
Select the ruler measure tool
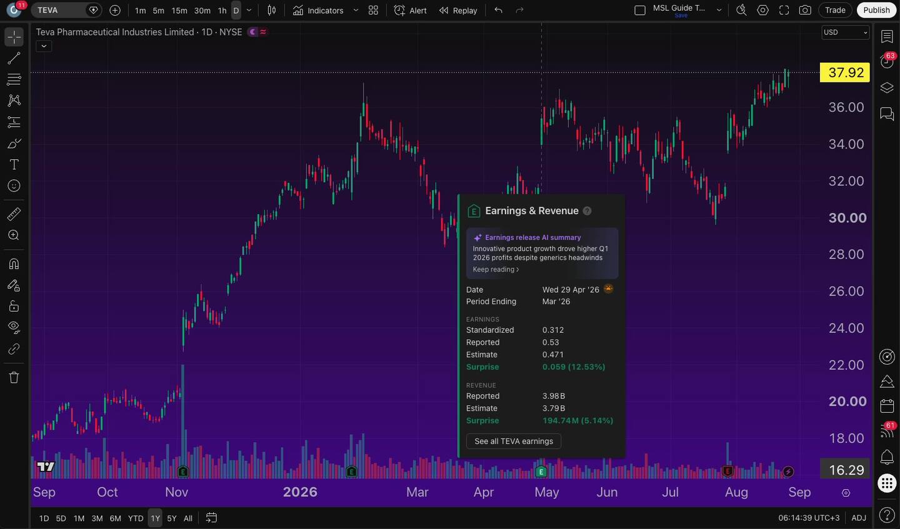click(14, 214)
